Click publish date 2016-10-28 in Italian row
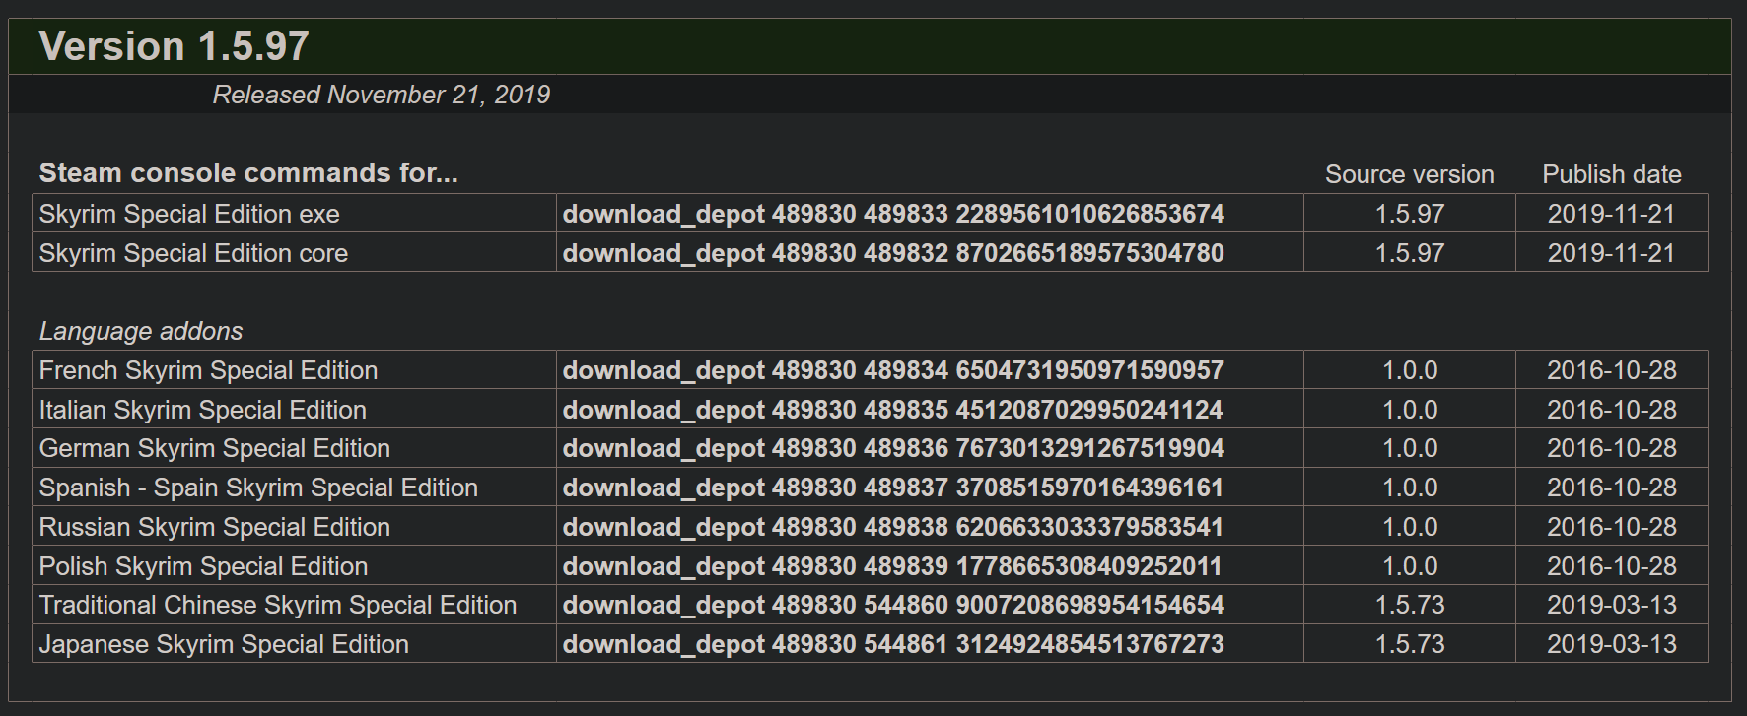Viewport: 1747px width, 716px height. tap(1612, 410)
